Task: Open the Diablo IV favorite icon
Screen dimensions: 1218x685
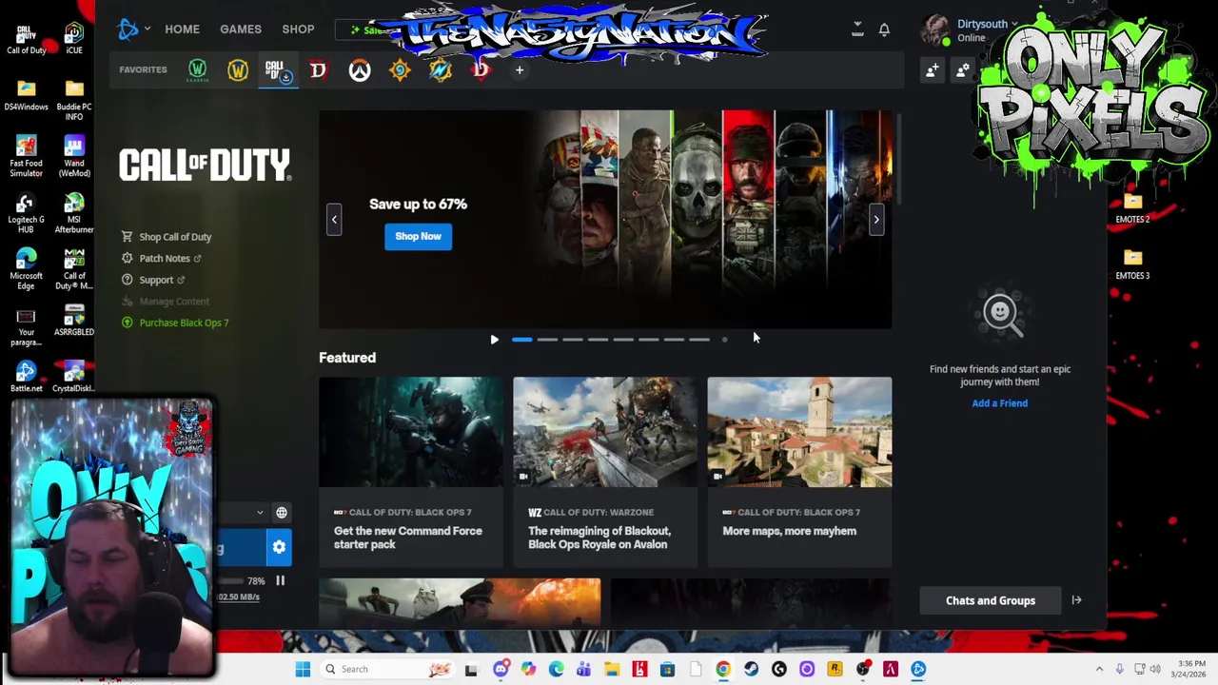Action: pyautogui.click(x=318, y=69)
